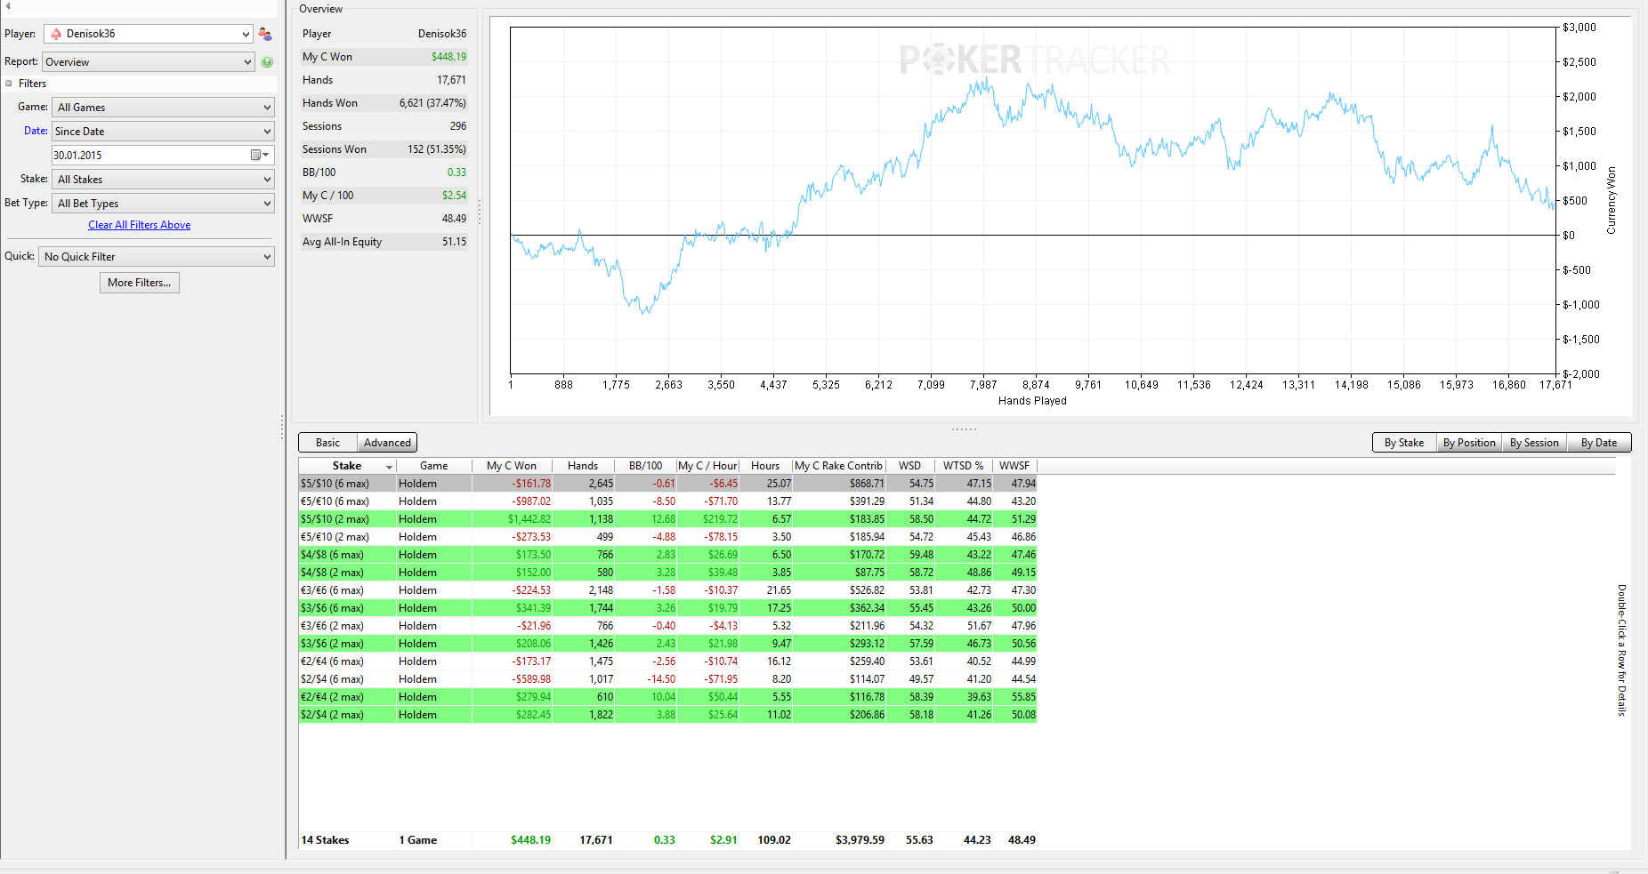Click the $3,979.59 total rake value
The width and height of the screenshot is (1648, 874).
pos(860,840)
